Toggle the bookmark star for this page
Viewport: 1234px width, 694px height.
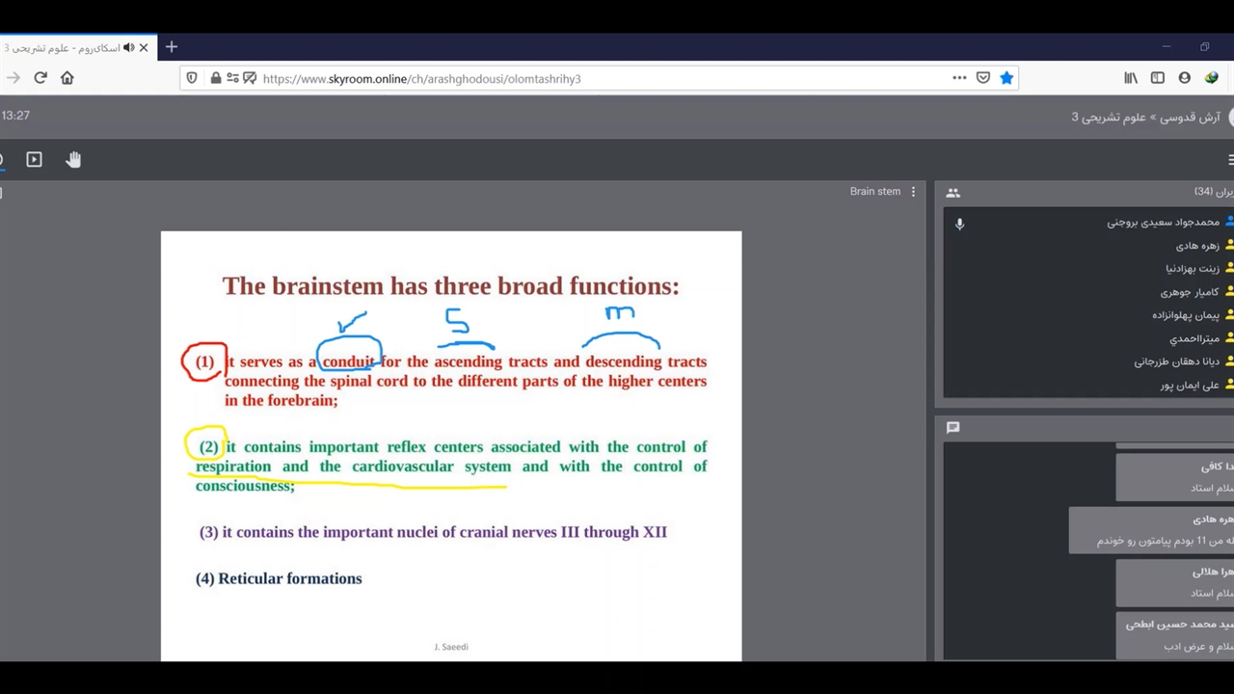click(1006, 78)
